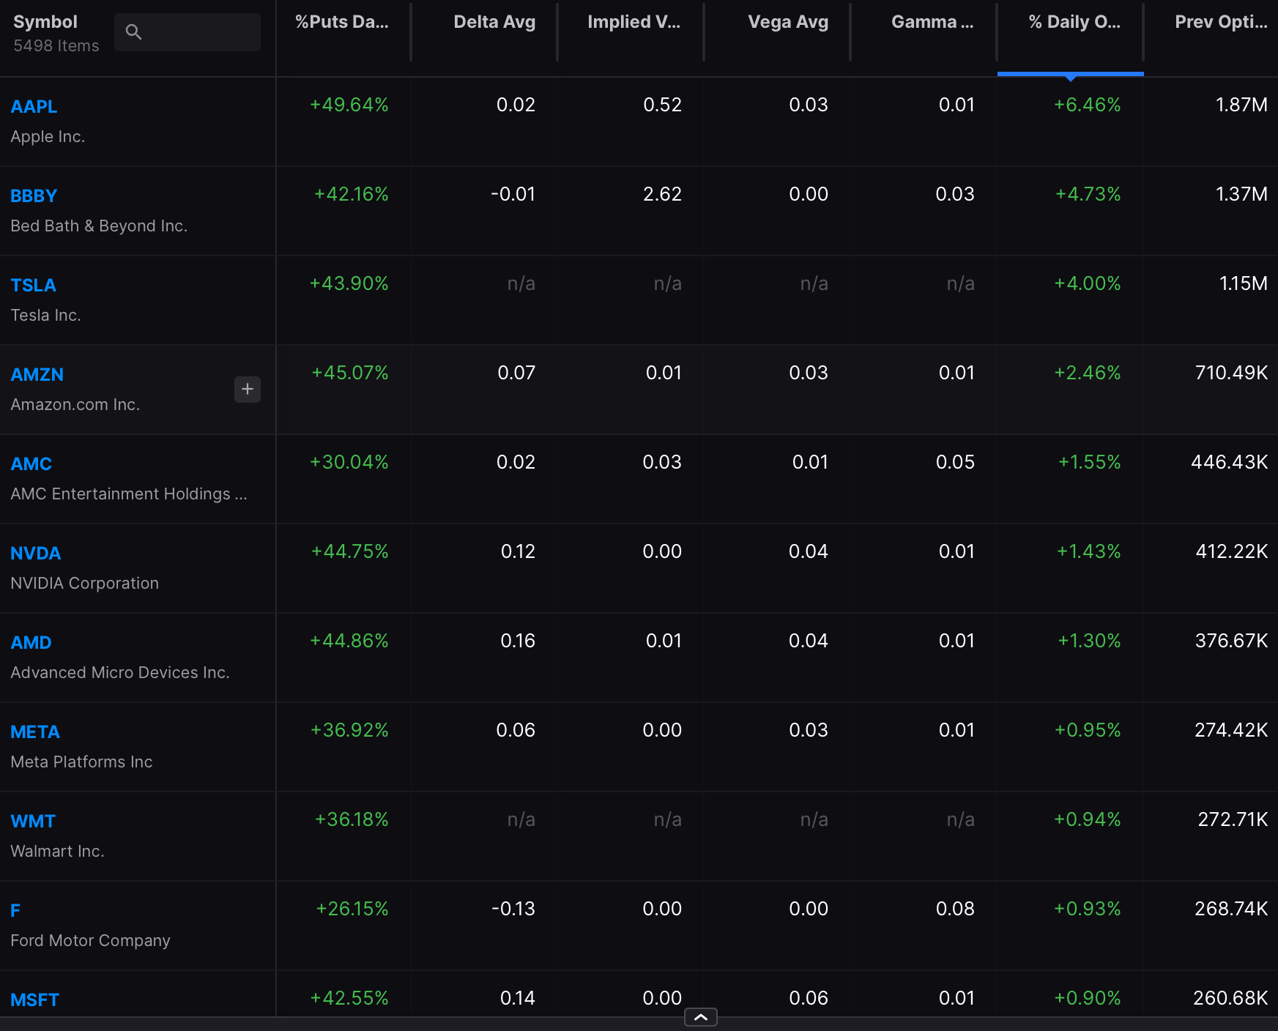
Task: Select Amazon.com Inc. company name
Action: click(75, 405)
